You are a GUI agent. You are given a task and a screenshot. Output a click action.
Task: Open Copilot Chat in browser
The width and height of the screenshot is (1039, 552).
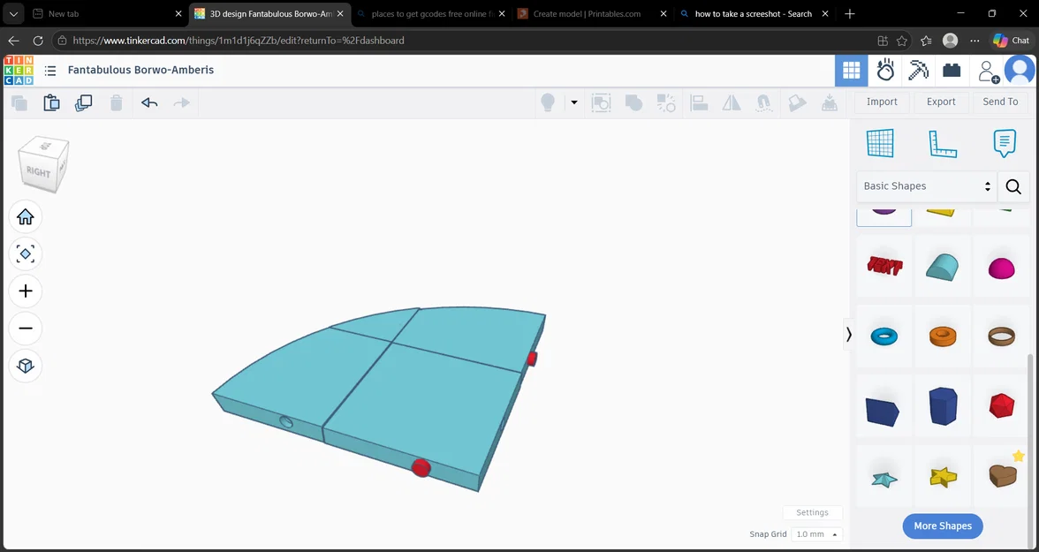[1011, 41]
